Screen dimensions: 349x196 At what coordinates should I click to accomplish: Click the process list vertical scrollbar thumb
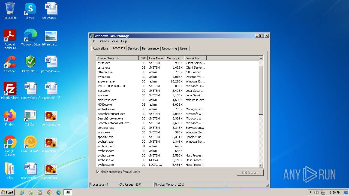[x=261, y=90]
